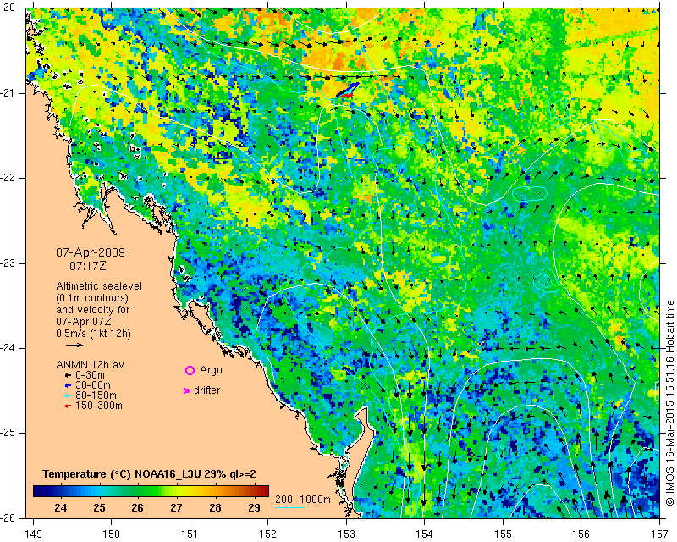Click the longitude axis label '155'
Viewport: 677px width, 542px height.
pos(503,534)
